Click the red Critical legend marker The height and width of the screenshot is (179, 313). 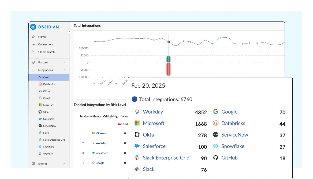point(120,124)
